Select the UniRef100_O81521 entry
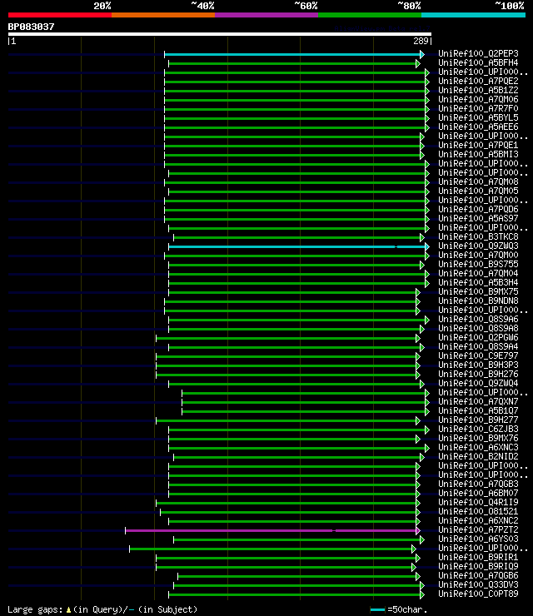 pyautogui.click(x=478, y=512)
